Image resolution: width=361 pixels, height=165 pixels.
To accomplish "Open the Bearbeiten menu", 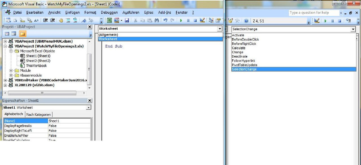I will click(x=35, y=12).
